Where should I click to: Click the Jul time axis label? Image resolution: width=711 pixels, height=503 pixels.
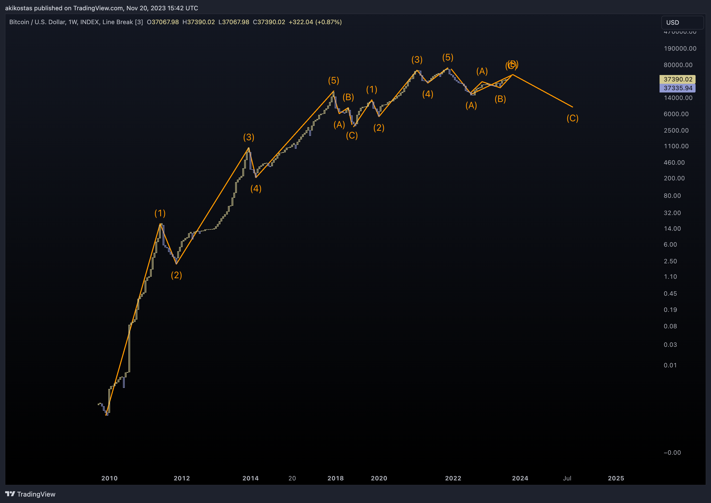567,478
